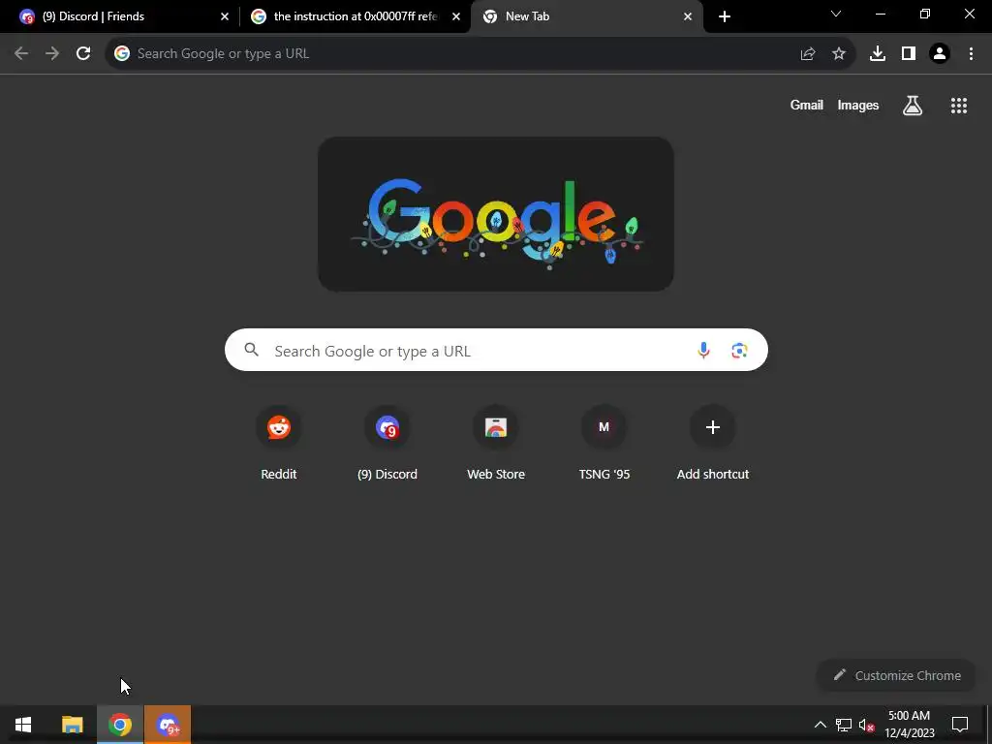Open File Explorer from the taskbar
The height and width of the screenshot is (744, 992).
click(x=72, y=725)
